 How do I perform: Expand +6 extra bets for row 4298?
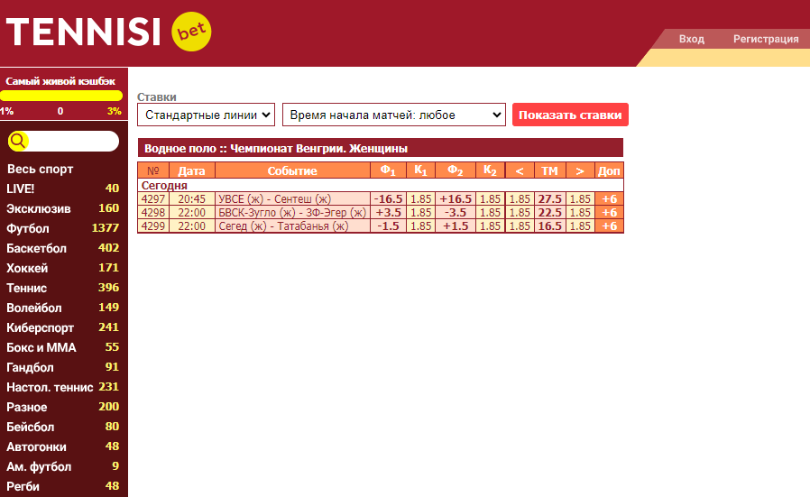[609, 212]
